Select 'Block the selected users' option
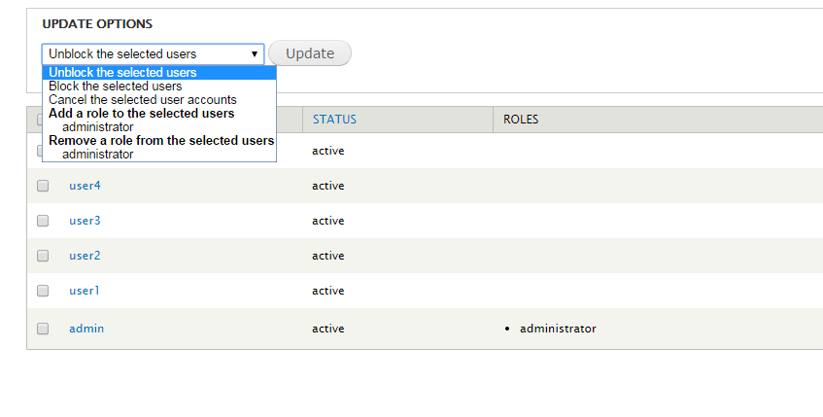 click(159, 87)
